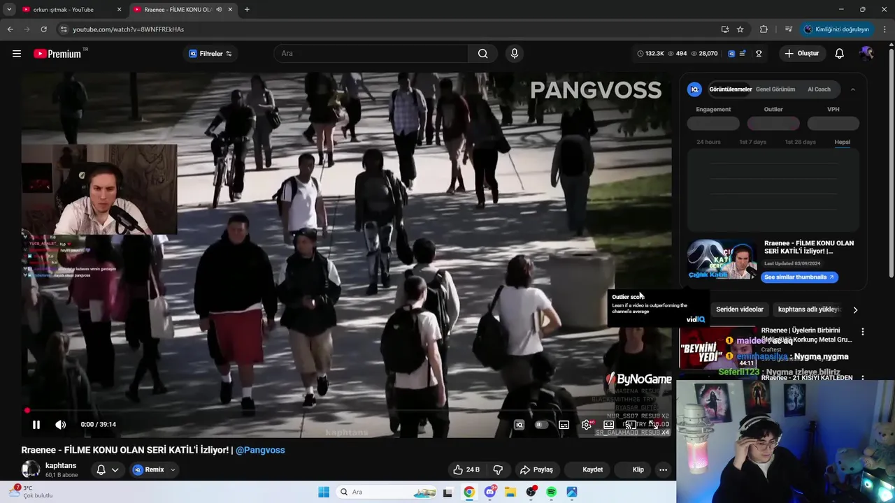Open the vidIQ trophy icon in header
Screen dimensions: 895x503
pyautogui.click(x=759, y=54)
